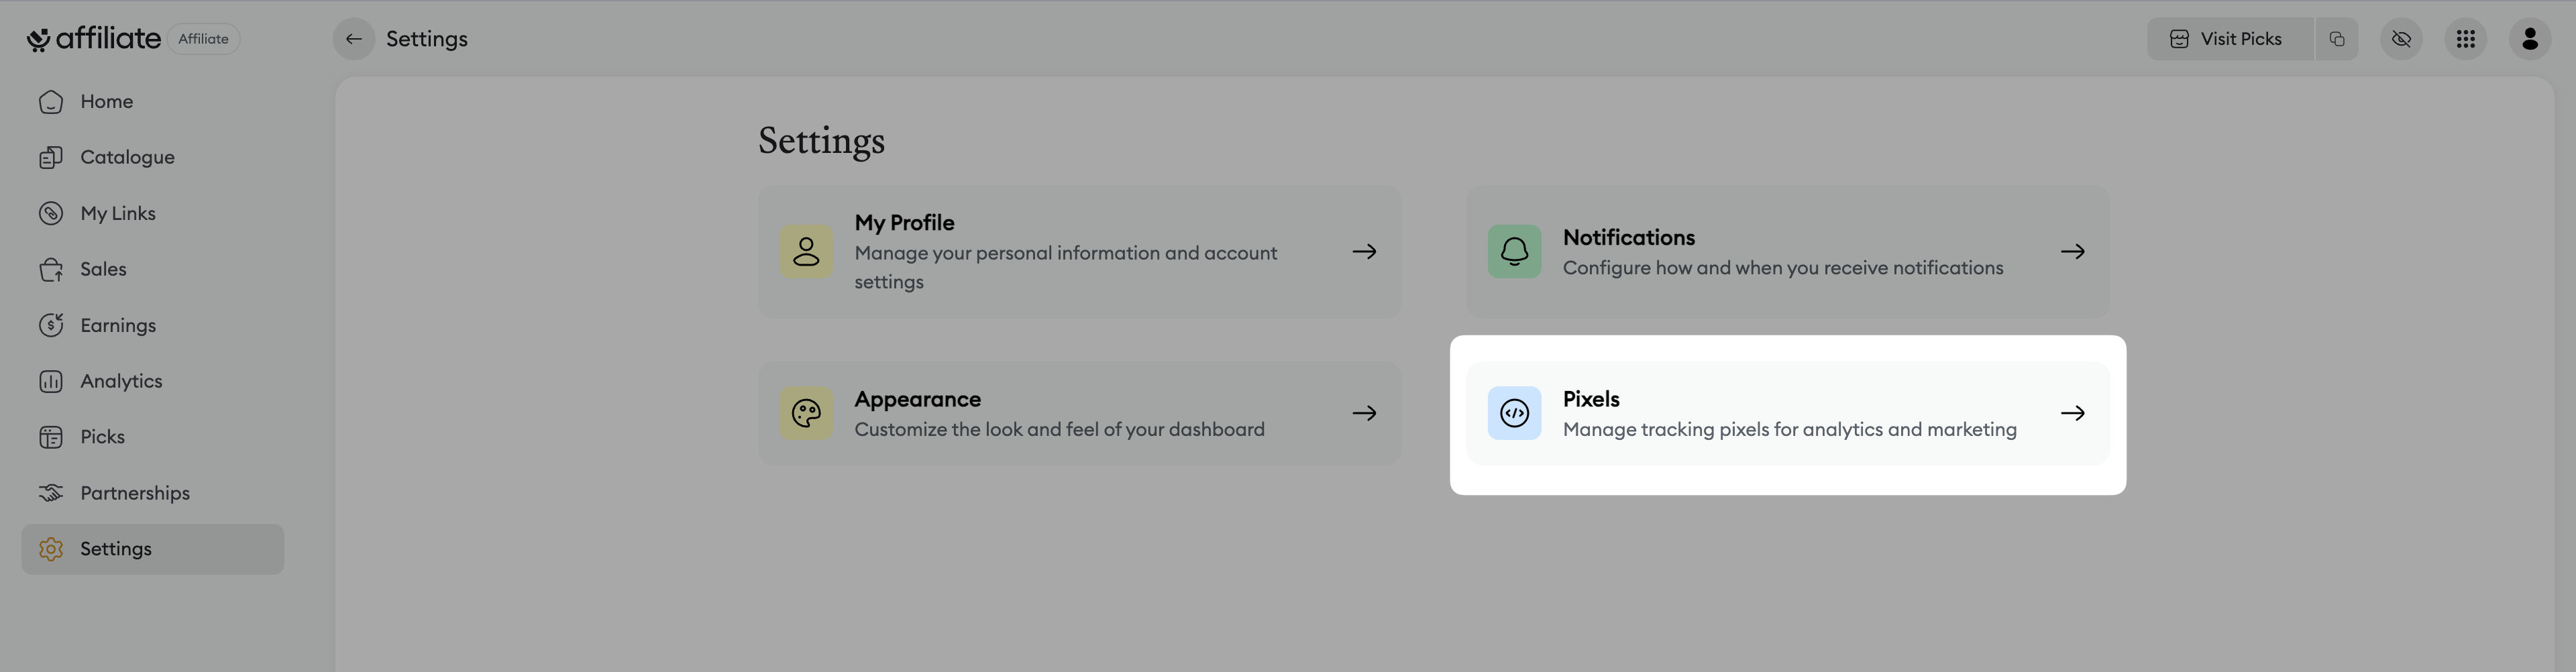Click the Sales bag icon

51,269
